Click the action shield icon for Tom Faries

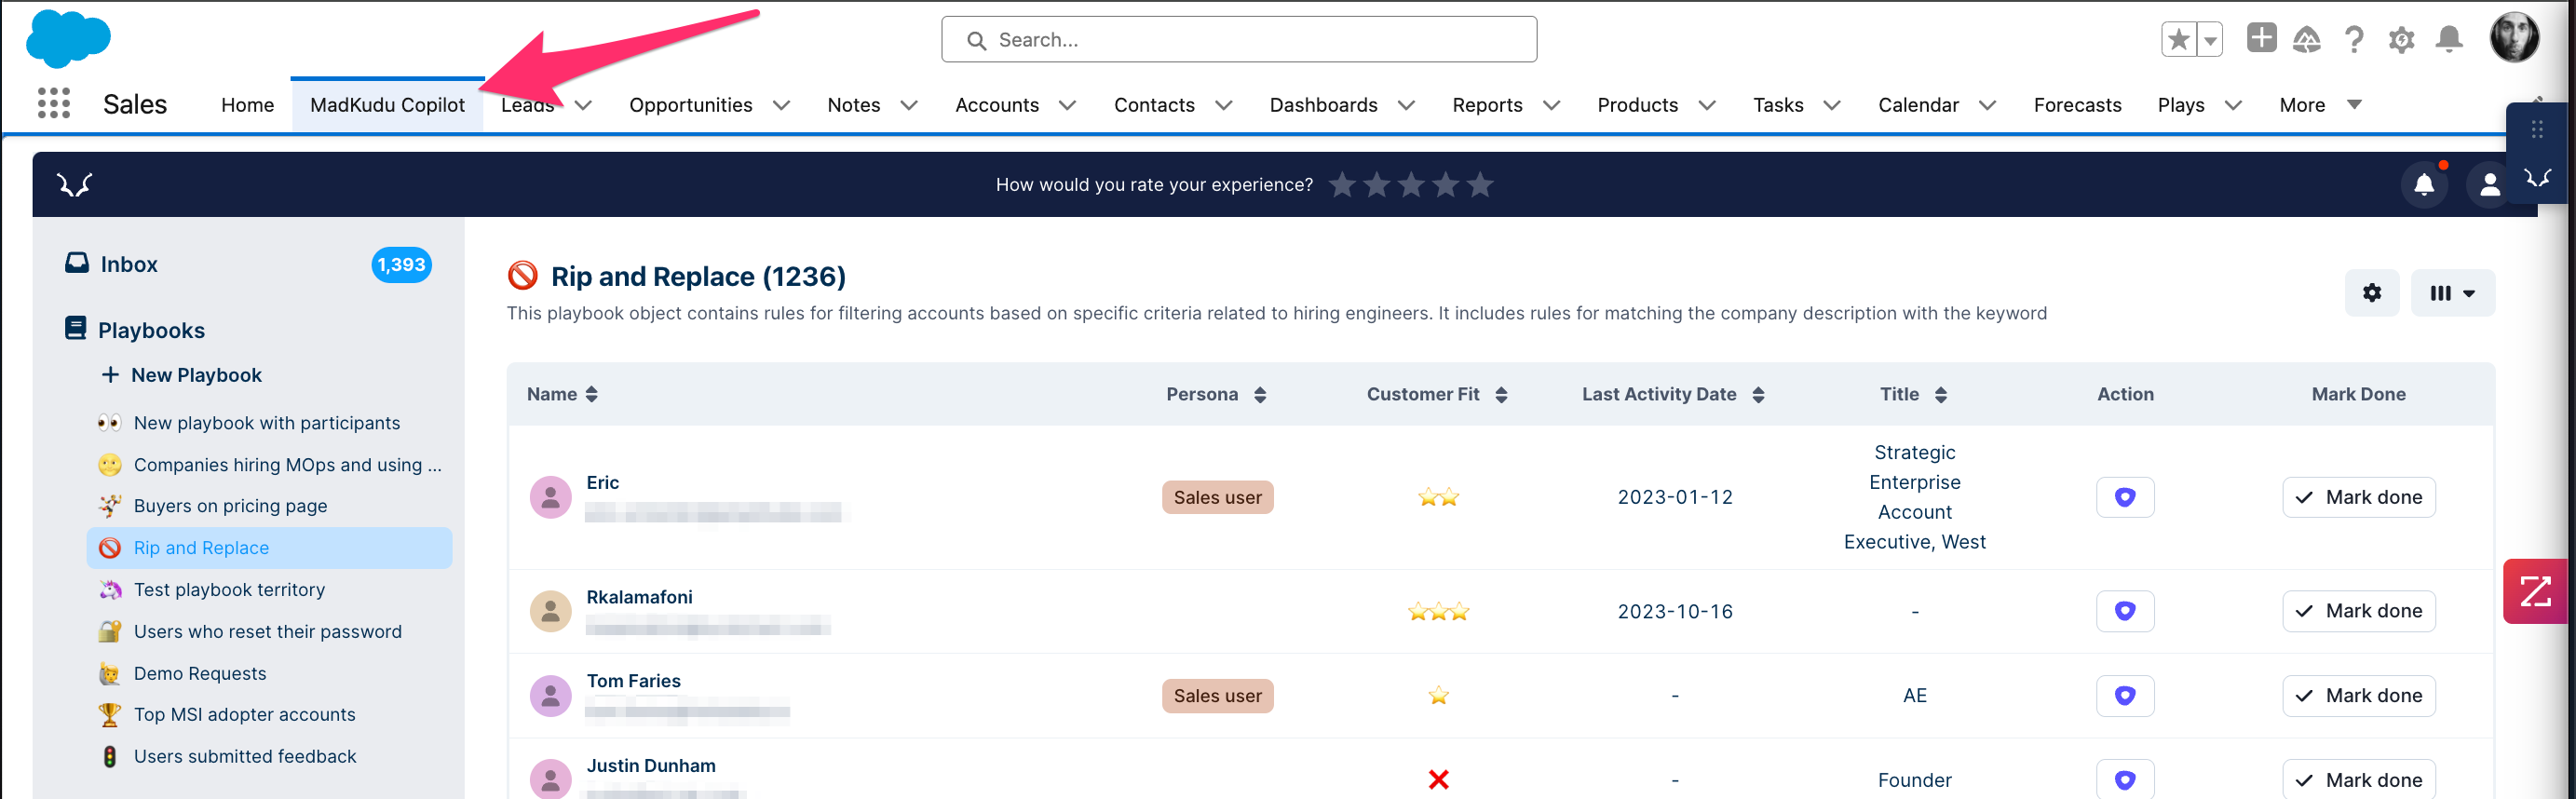(x=2125, y=695)
